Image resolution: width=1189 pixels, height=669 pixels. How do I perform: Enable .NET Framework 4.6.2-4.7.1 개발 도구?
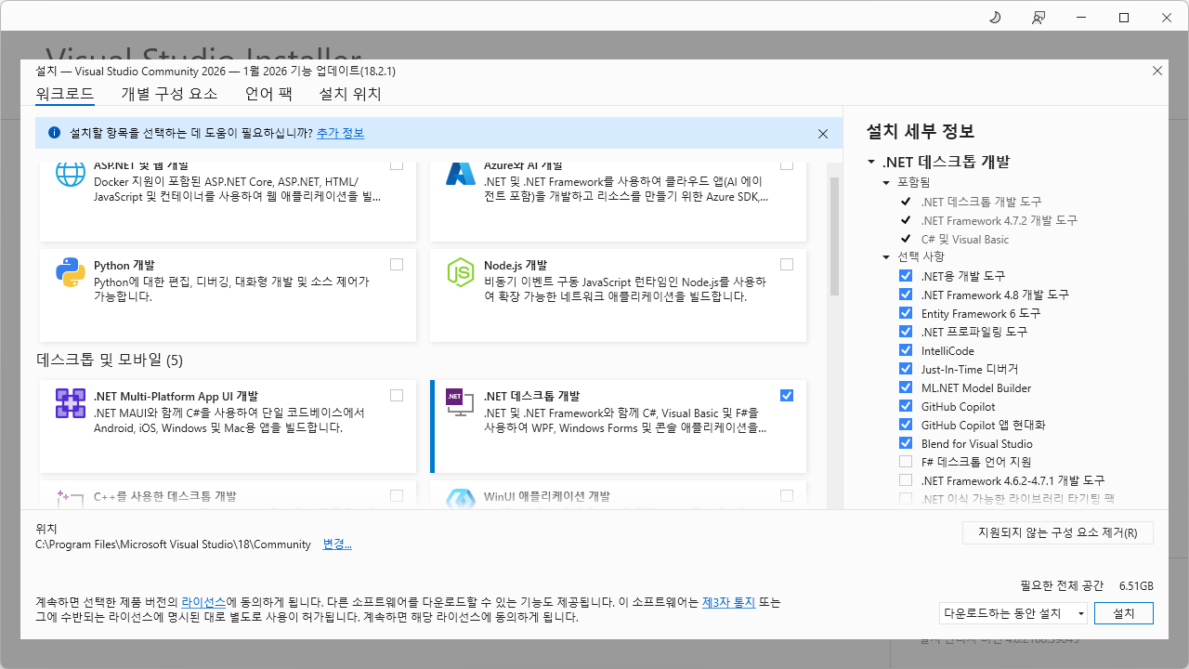[906, 480]
